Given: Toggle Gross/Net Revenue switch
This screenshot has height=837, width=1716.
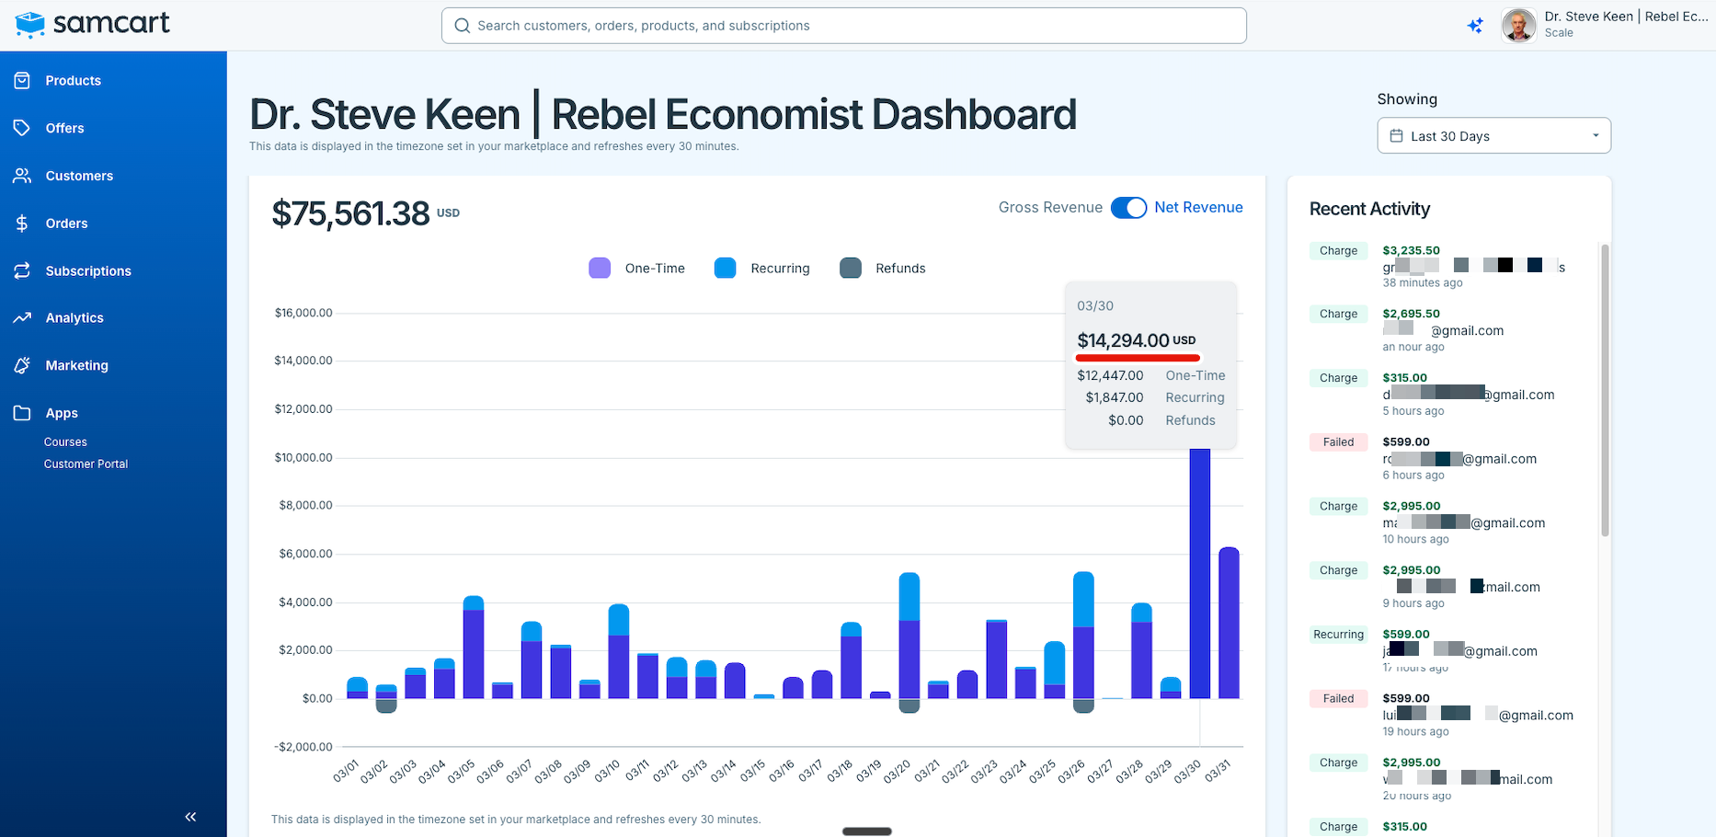Looking at the screenshot, I should tap(1128, 208).
